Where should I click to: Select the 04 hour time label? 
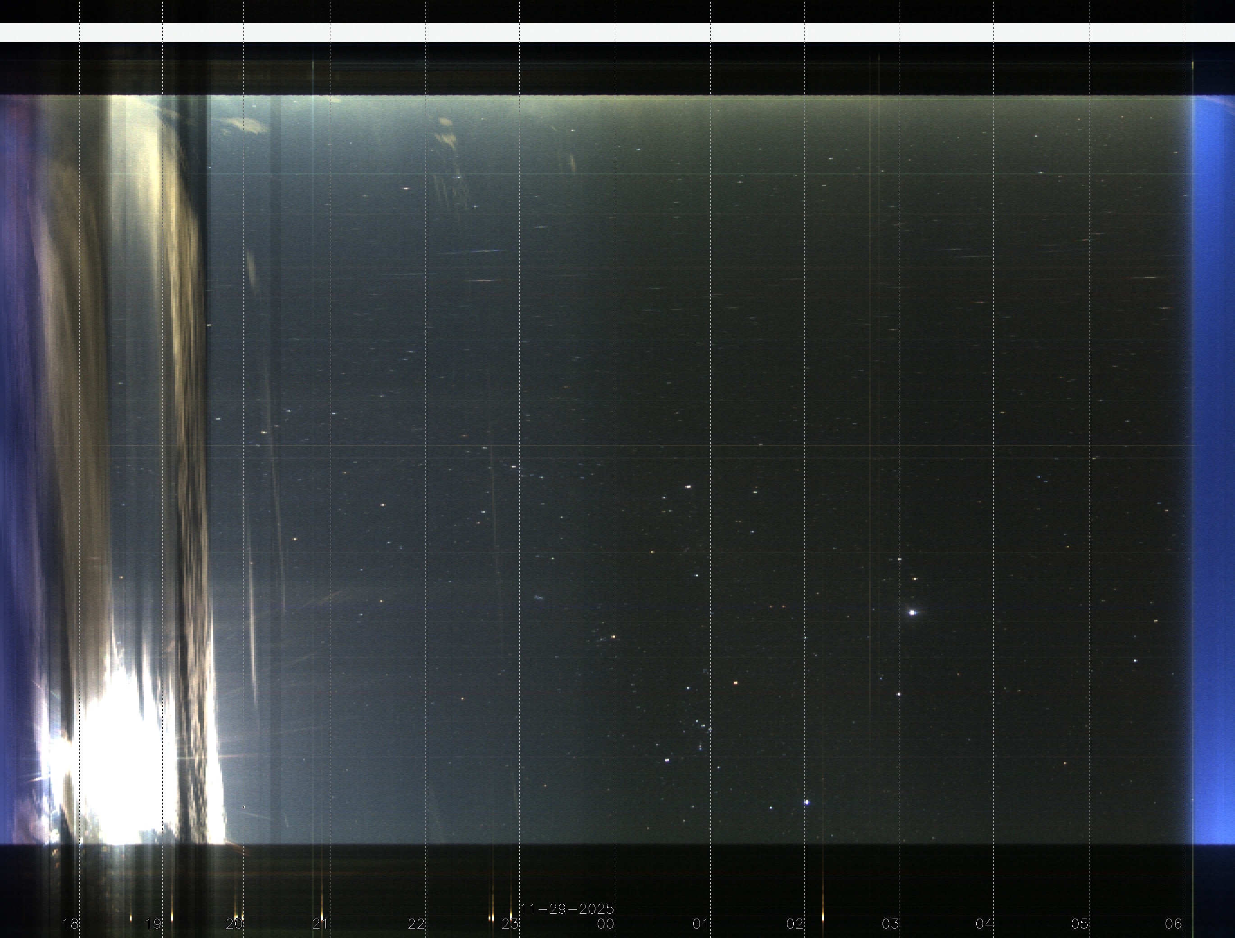(984, 924)
